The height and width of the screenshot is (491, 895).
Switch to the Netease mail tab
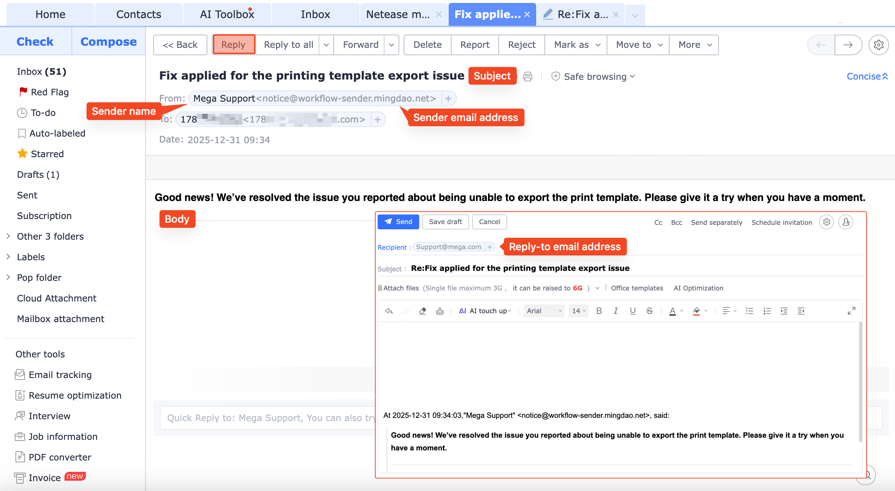398,14
